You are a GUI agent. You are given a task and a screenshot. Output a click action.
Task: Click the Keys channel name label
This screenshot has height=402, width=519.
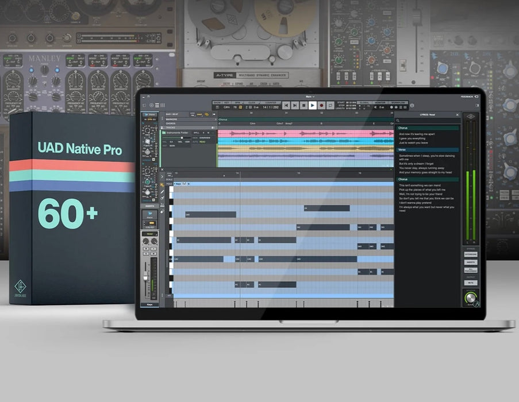pos(149,304)
